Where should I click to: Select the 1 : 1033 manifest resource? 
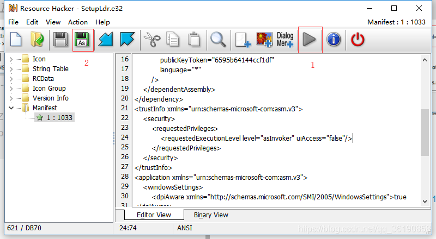pyautogui.click(x=55, y=117)
